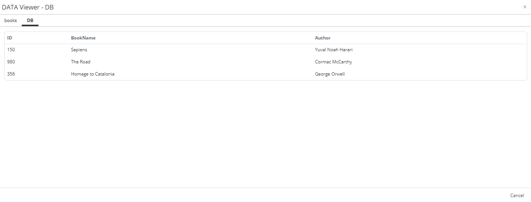Click the BookName column header

(83, 38)
